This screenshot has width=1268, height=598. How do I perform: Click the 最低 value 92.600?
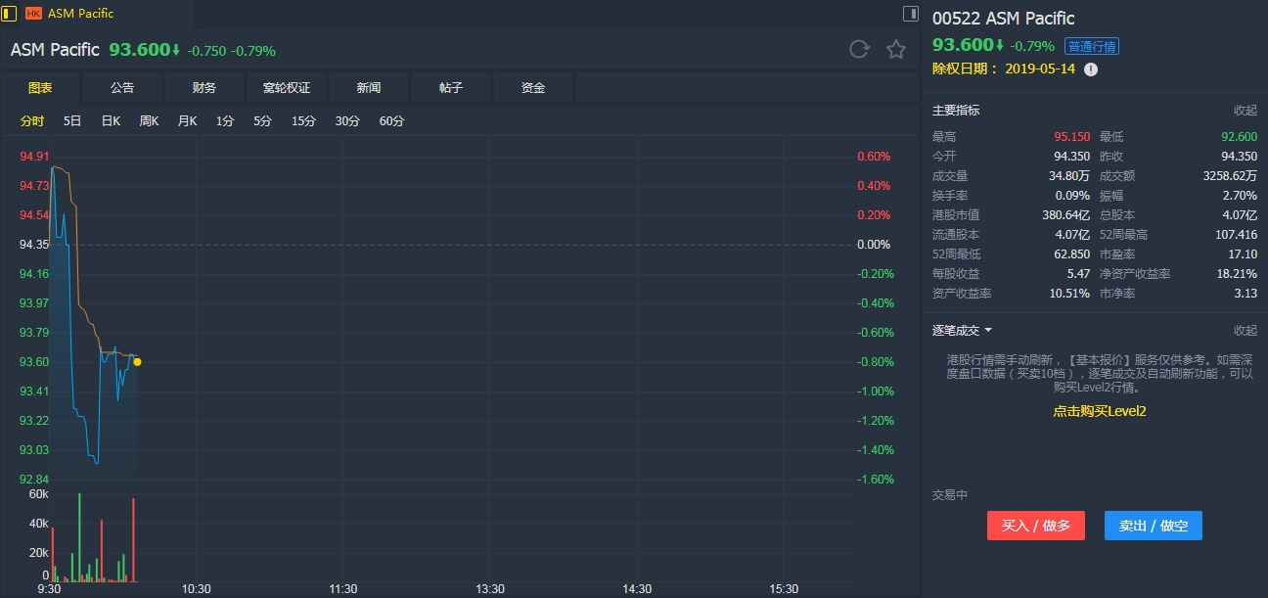coord(1238,137)
